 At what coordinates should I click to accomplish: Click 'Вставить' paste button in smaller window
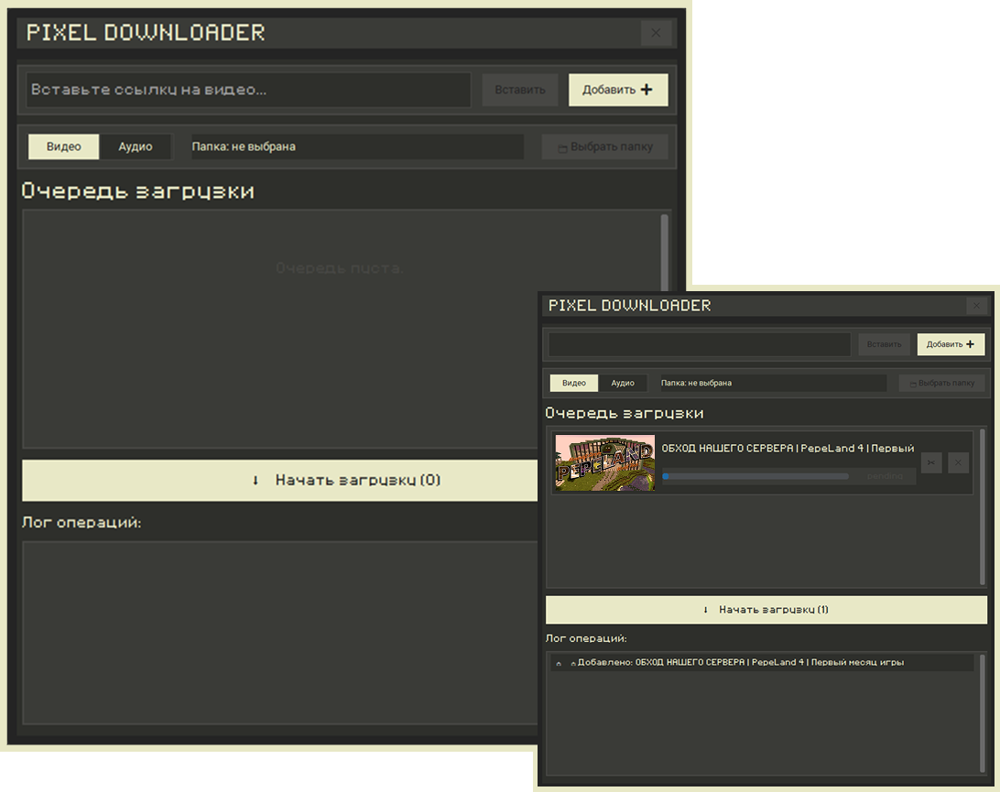coord(884,344)
